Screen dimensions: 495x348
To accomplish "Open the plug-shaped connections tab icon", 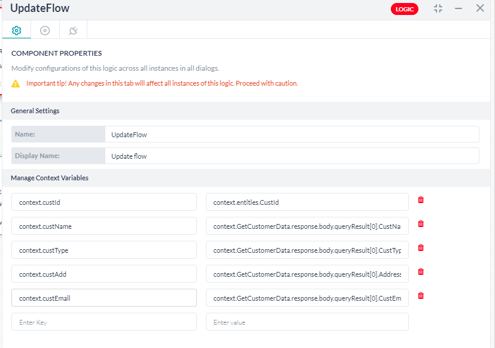I will click(x=72, y=29).
